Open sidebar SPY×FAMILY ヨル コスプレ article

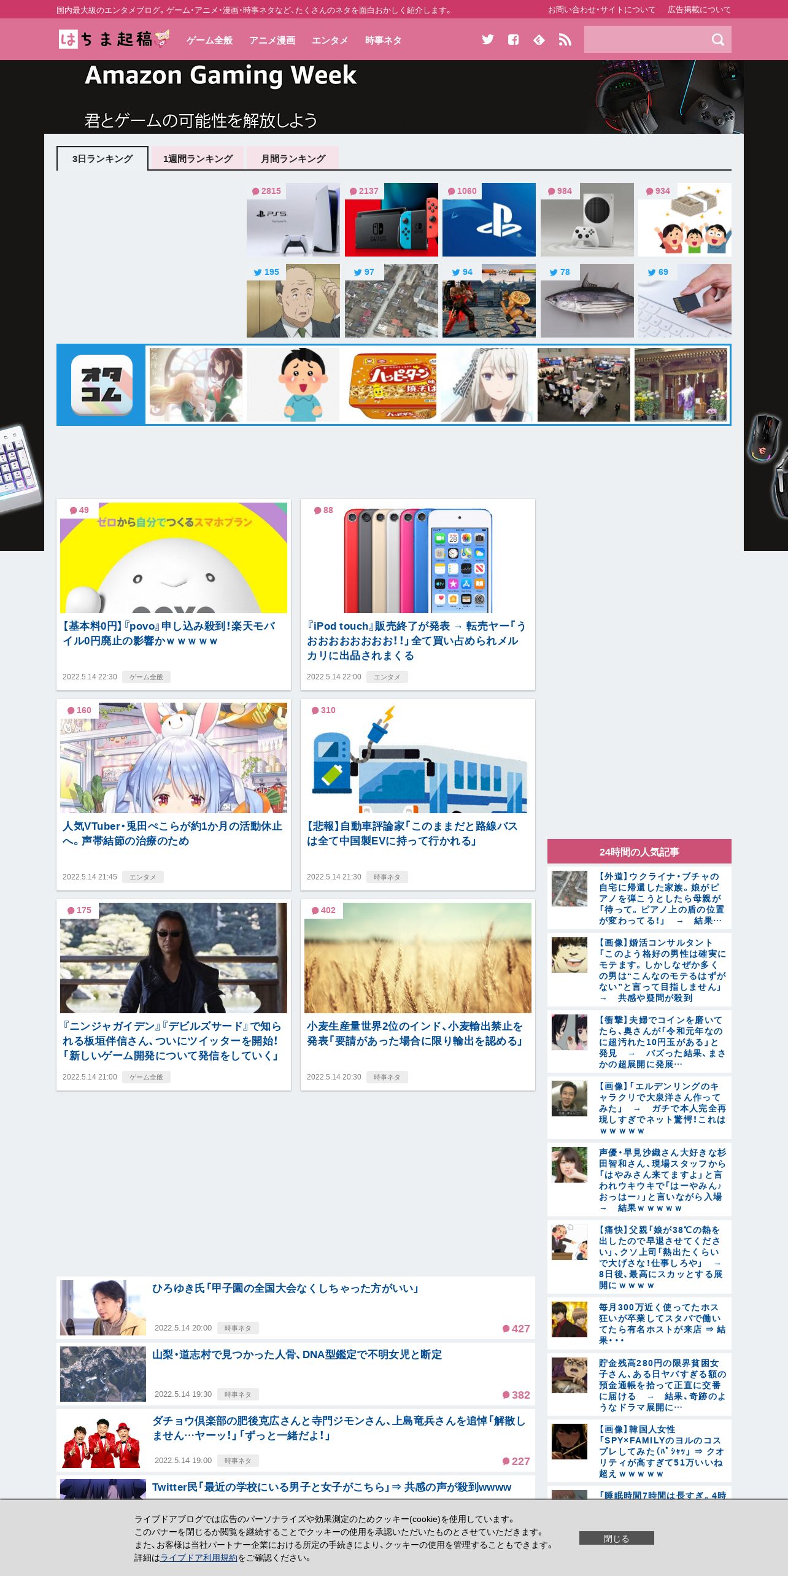pos(662,1451)
